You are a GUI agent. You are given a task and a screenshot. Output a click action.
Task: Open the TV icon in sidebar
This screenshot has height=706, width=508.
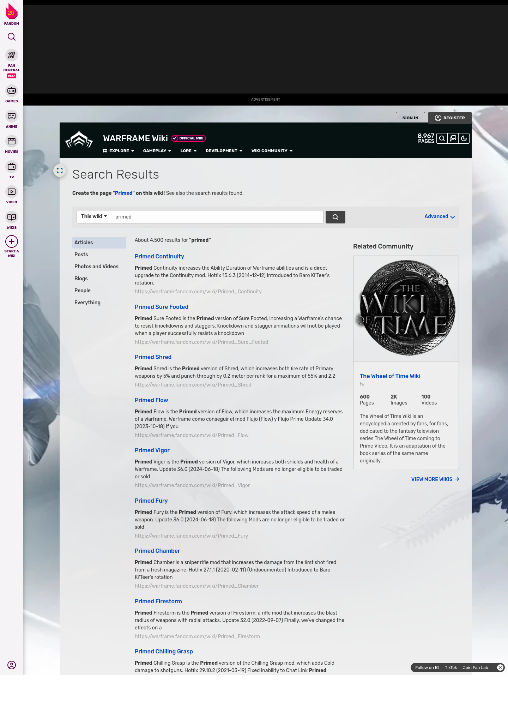coord(12,167)
